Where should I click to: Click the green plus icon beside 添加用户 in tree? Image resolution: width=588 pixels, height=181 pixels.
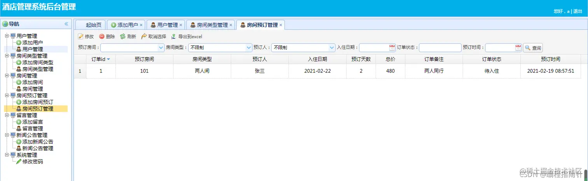(x=19, y=43)
